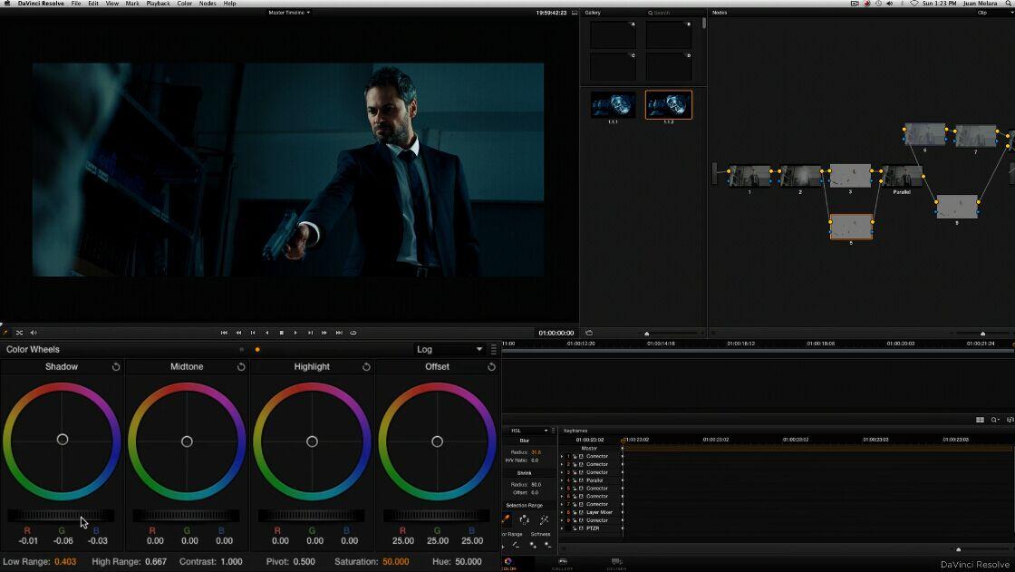This screenshot has width=1015, height=572.
Task: Open the Playback menu
Action: click(x=158, y=4)
